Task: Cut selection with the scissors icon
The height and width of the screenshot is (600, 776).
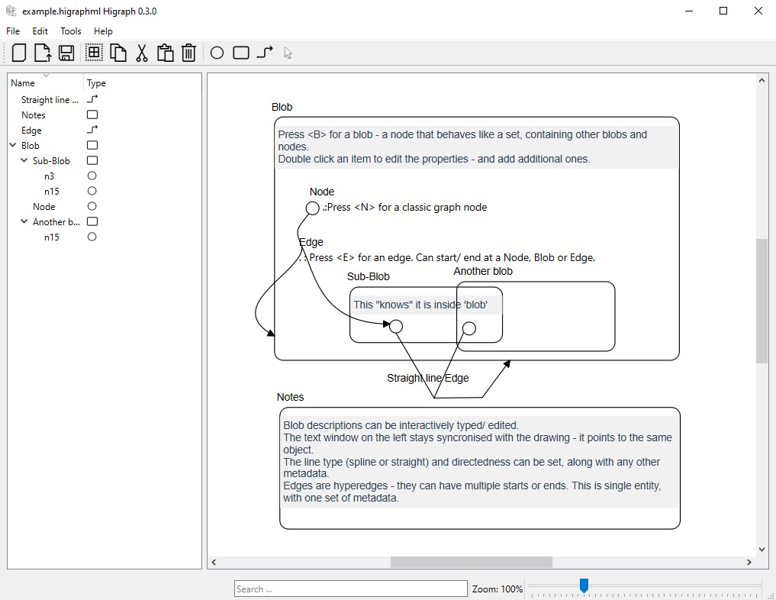Action: tap(141, 53)
